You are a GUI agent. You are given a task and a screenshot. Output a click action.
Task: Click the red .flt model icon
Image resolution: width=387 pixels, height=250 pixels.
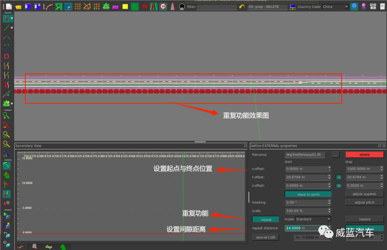pos(144,7)
